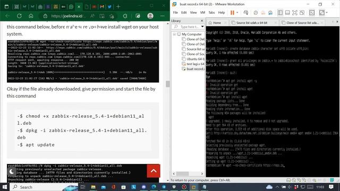This screenshot has width=340, height=191.
Task: Open VMware Tabs menu
Action: coord(211,13)
